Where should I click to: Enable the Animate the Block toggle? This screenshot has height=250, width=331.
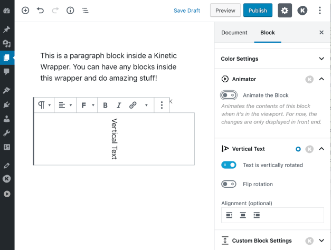pos(229,95)
